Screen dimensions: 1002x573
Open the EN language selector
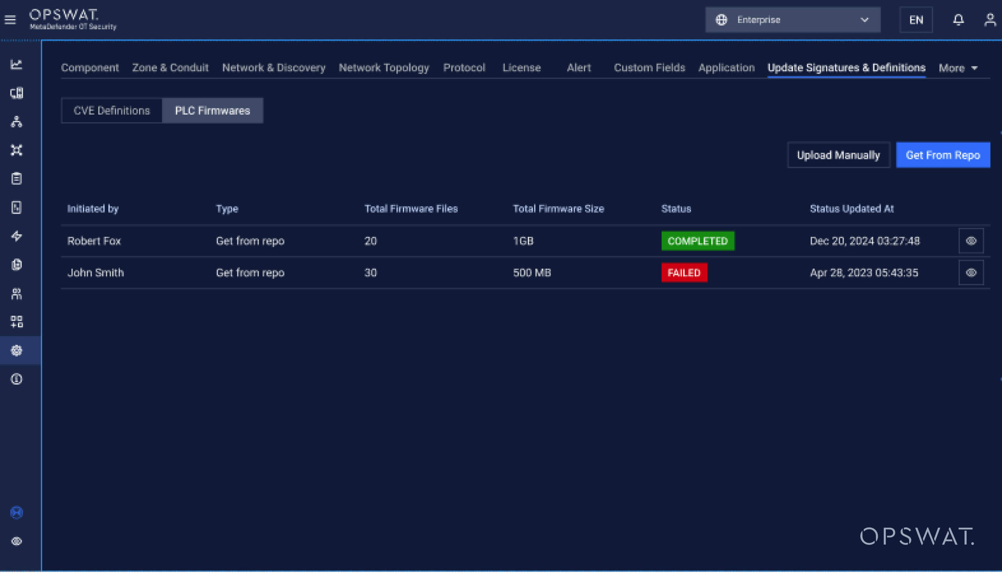[x=916, y=19]
